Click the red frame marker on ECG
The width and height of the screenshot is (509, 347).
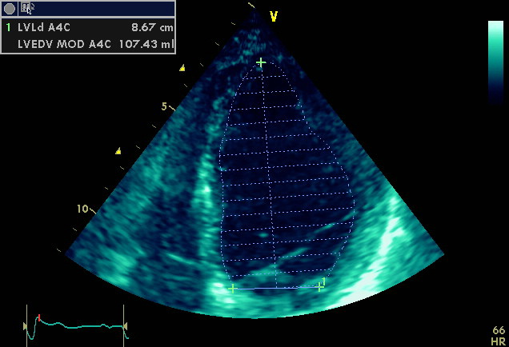tap(38, 318)
